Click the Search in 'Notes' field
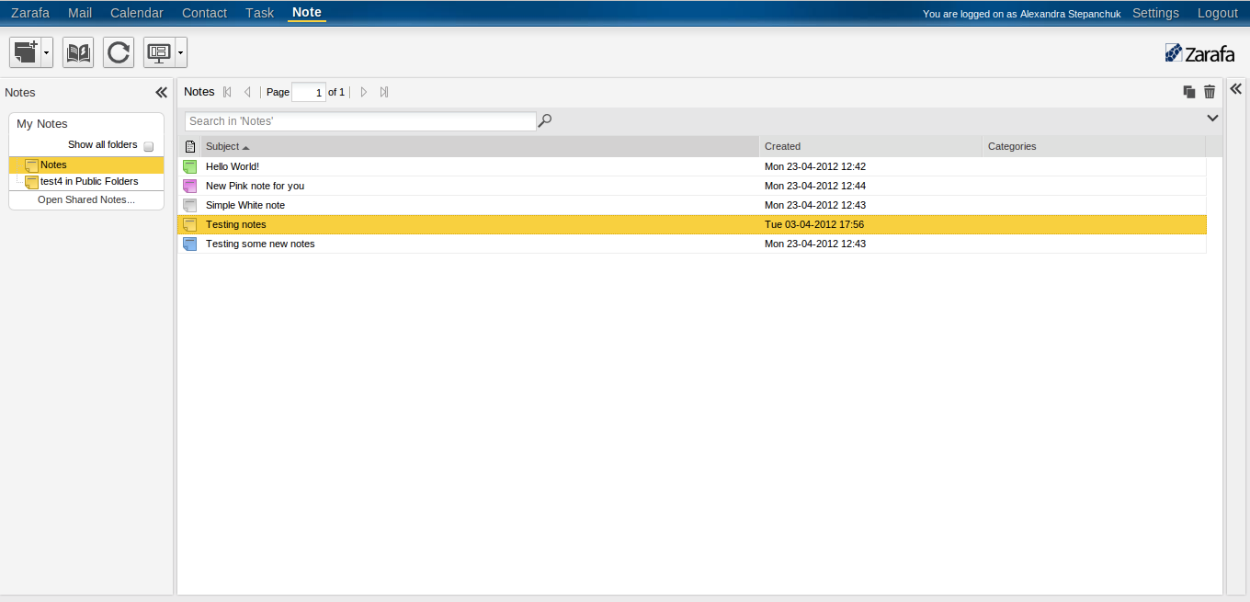Image resolution: width=1250 pixels, height=602 pixels. [360, 121]
